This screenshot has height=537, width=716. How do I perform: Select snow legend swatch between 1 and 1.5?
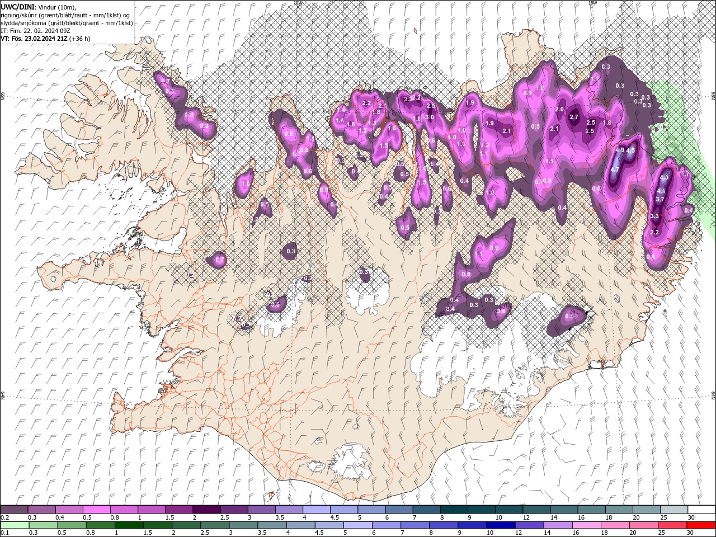tap(152, 510)
